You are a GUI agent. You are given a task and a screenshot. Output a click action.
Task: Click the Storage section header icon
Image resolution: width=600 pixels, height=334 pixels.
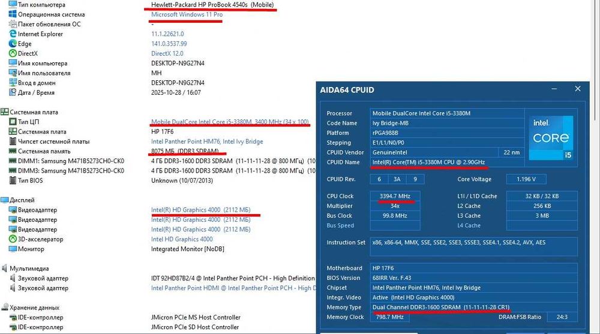click(5, 307)
